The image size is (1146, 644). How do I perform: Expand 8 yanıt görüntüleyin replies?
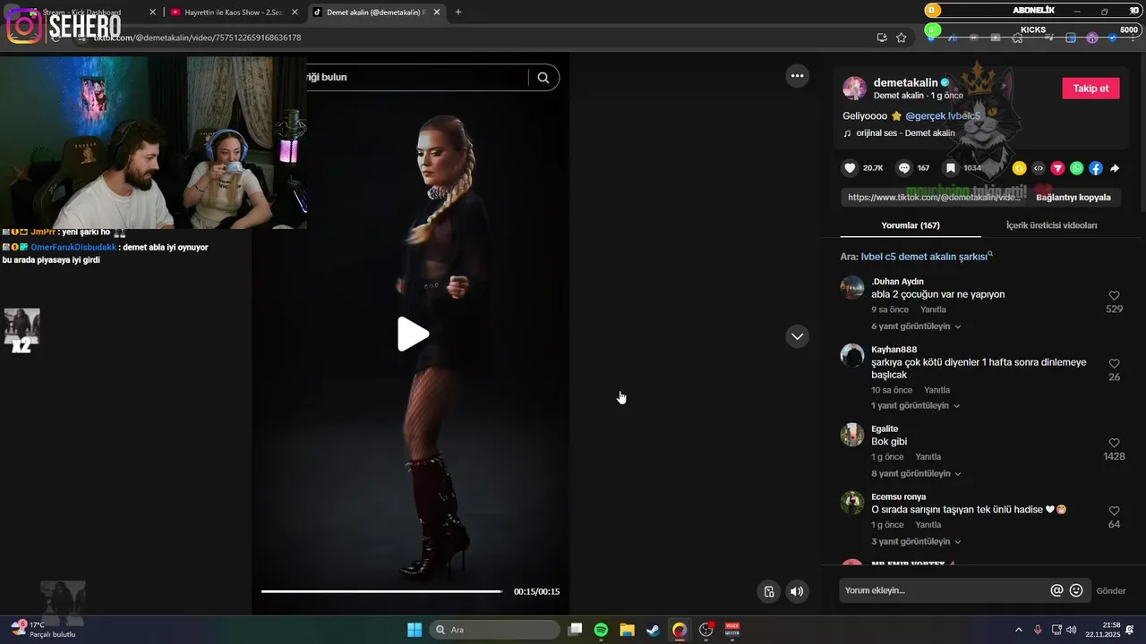[x=916, y=474]
